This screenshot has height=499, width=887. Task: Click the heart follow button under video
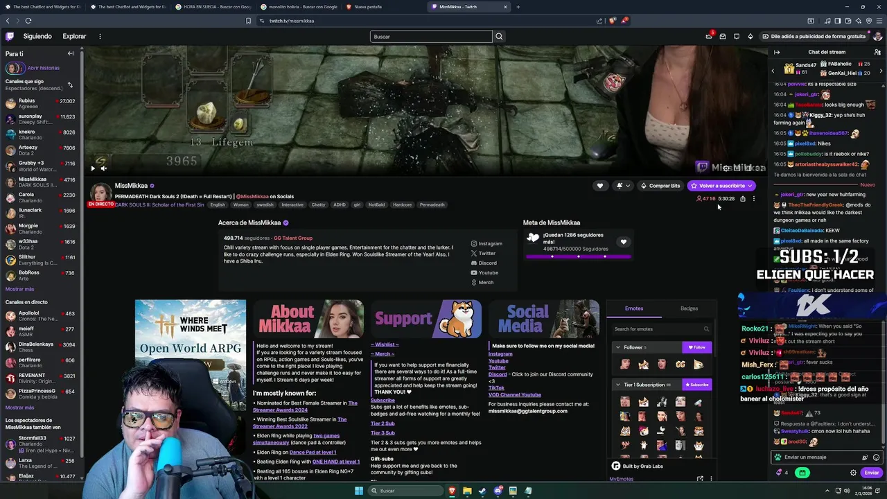point(600,186)
